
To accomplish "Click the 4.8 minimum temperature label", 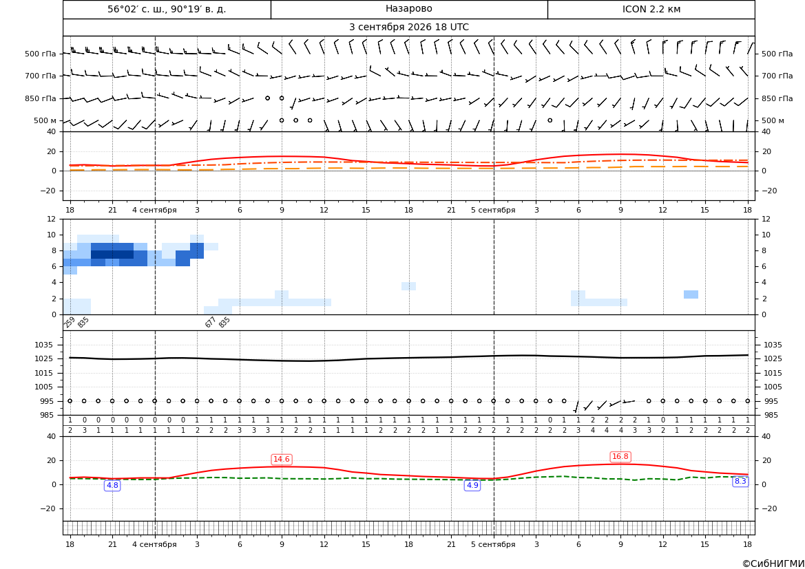I will (x=112, y=485).
